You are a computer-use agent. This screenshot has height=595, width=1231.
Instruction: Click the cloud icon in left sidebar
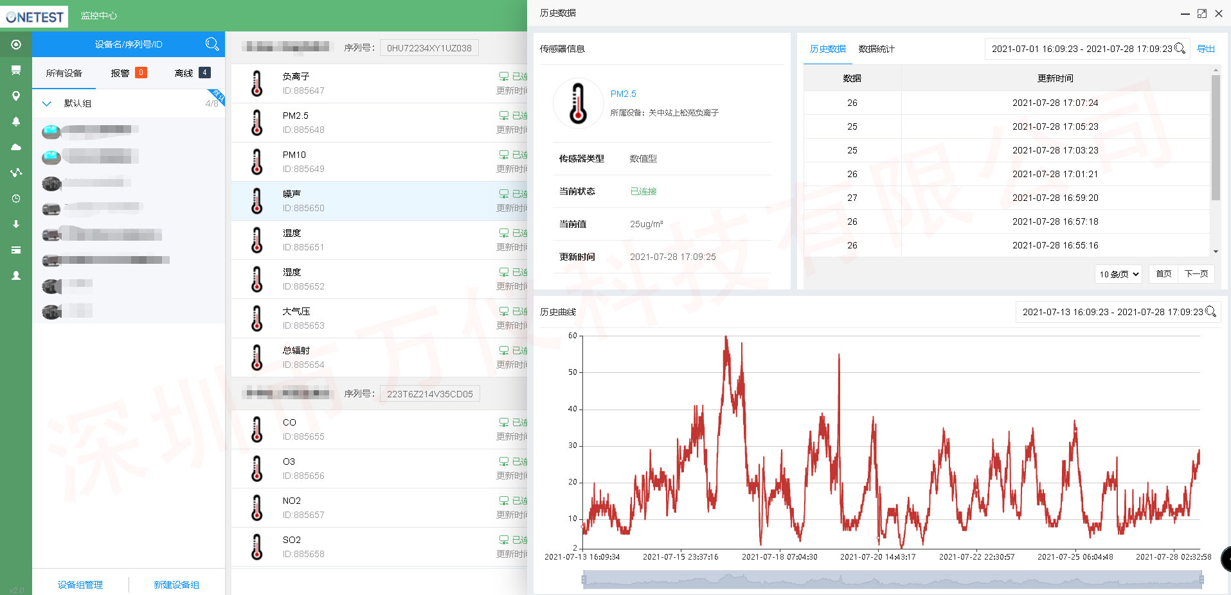point(16,147)
